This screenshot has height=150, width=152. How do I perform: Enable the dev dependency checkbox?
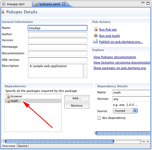[x=99, y=118]
